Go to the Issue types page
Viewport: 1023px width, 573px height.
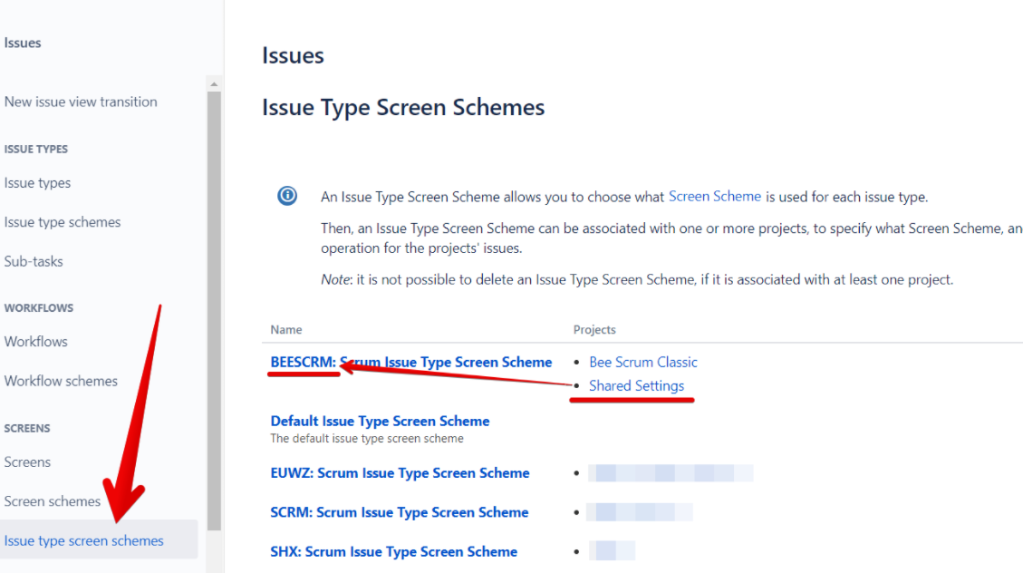[x=37, y=182]
